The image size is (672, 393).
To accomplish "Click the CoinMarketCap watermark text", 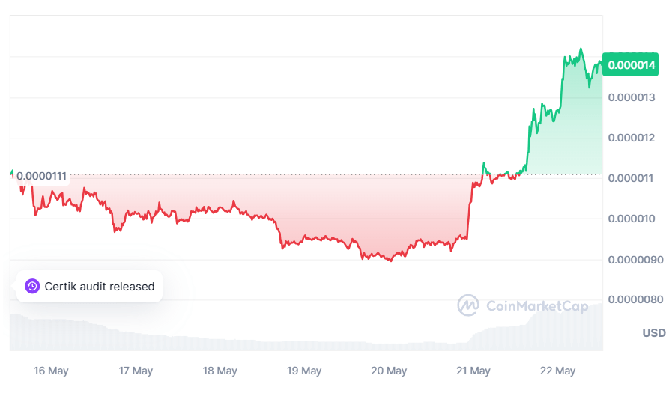I will [x=537, y=306].
